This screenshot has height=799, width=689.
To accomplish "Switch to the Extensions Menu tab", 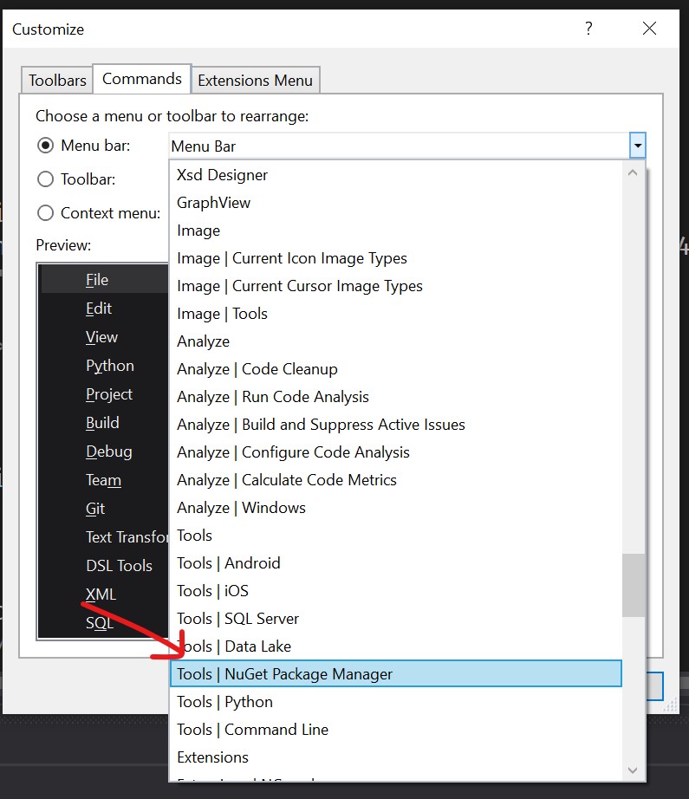I will click(x=255, y=79).
